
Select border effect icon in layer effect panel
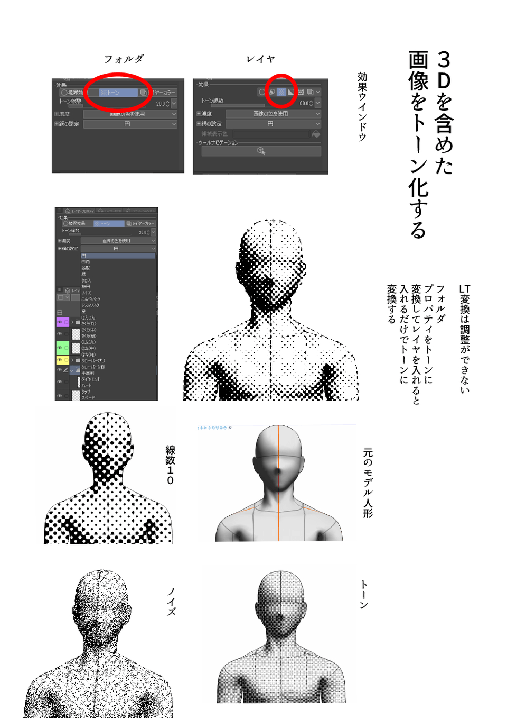point(262,92)
